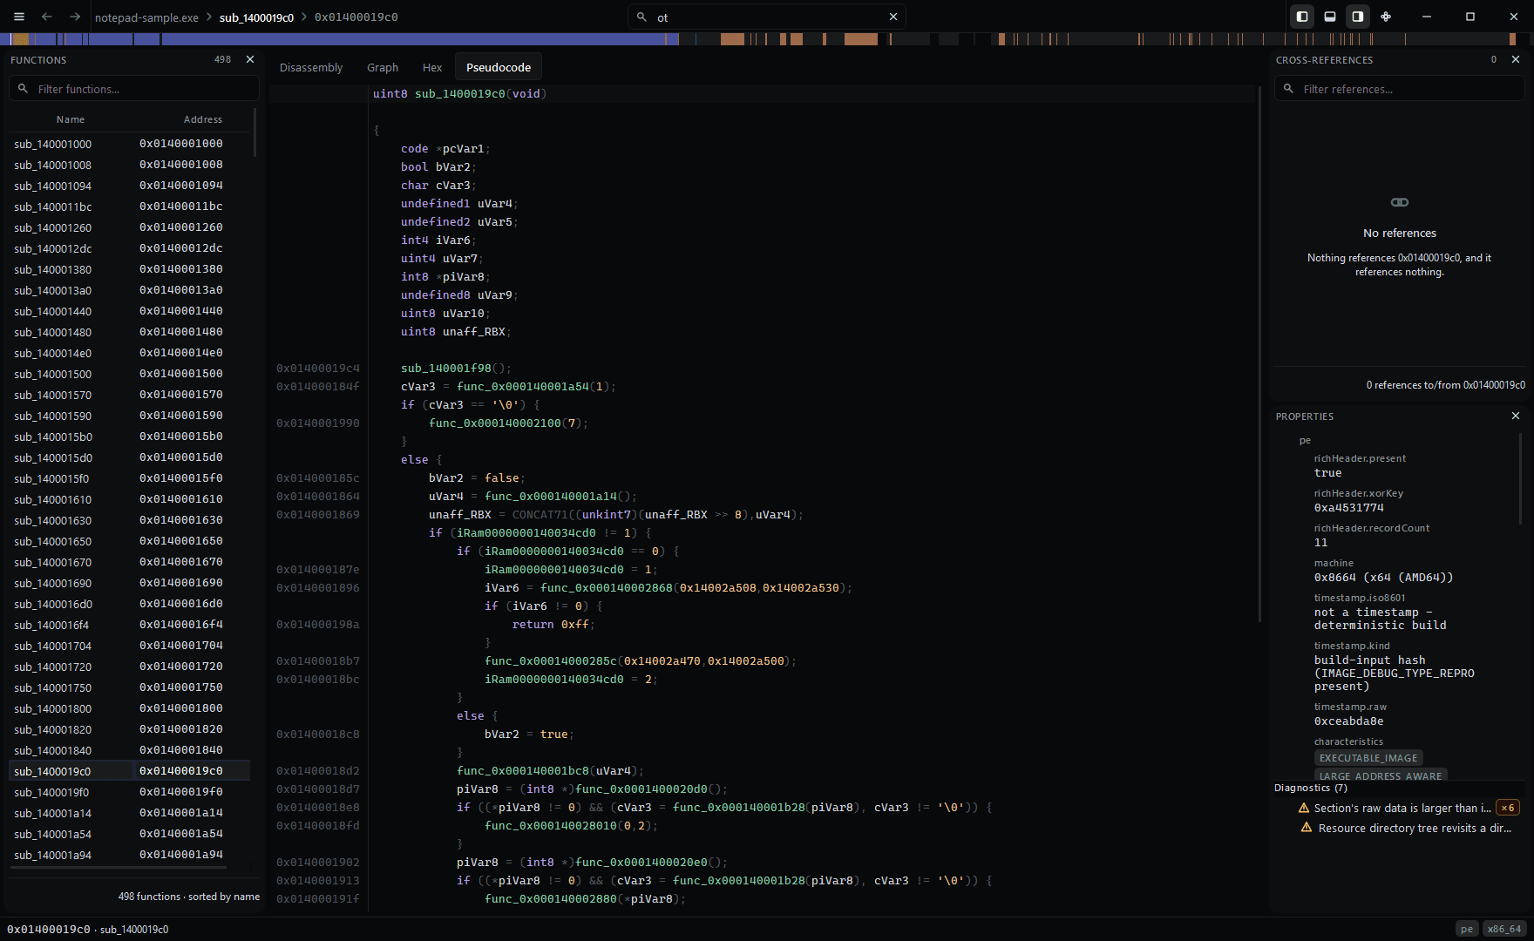Click the EXECUTABLE_IMAGE characteristic tag
Screen dimensions: 1534x941
[x=1368, y=758]
